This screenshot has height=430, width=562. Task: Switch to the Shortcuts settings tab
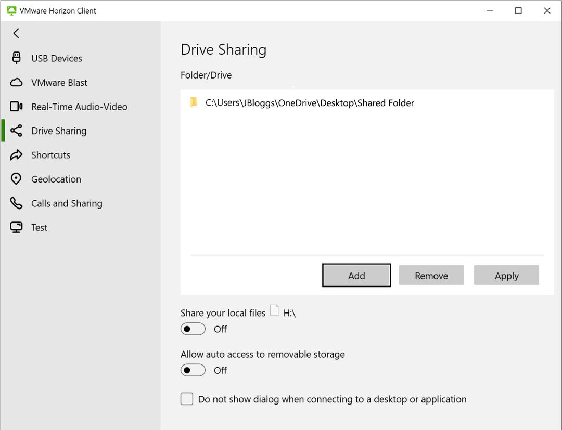(50, 155)
